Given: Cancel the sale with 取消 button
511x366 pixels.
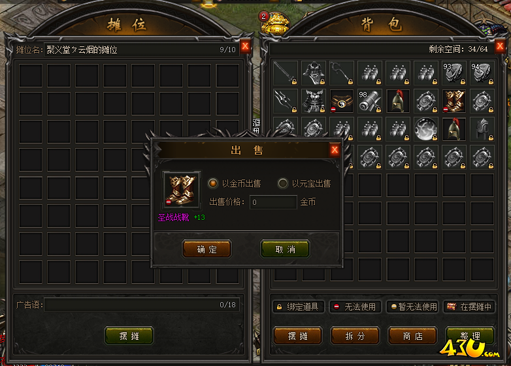Looking at the screenshot, I should (x=285, y=249).
